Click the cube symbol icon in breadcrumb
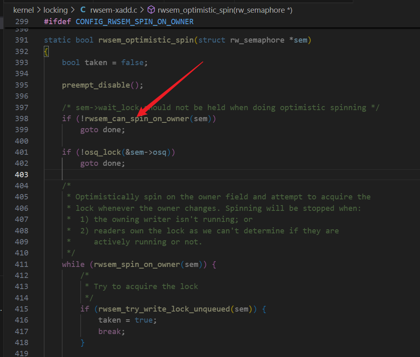 [x=151, y=10]
